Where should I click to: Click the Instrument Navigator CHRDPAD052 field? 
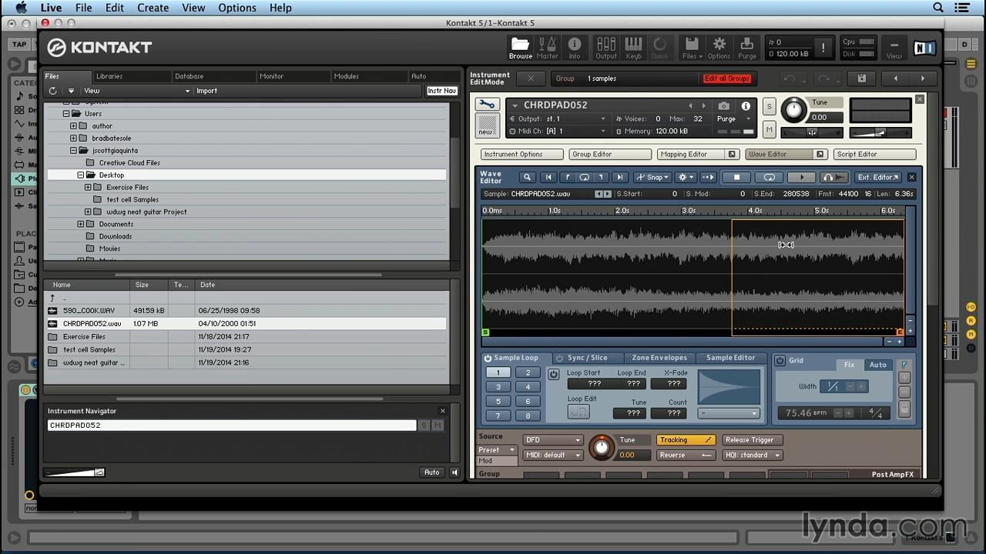(x=231, y=425)
